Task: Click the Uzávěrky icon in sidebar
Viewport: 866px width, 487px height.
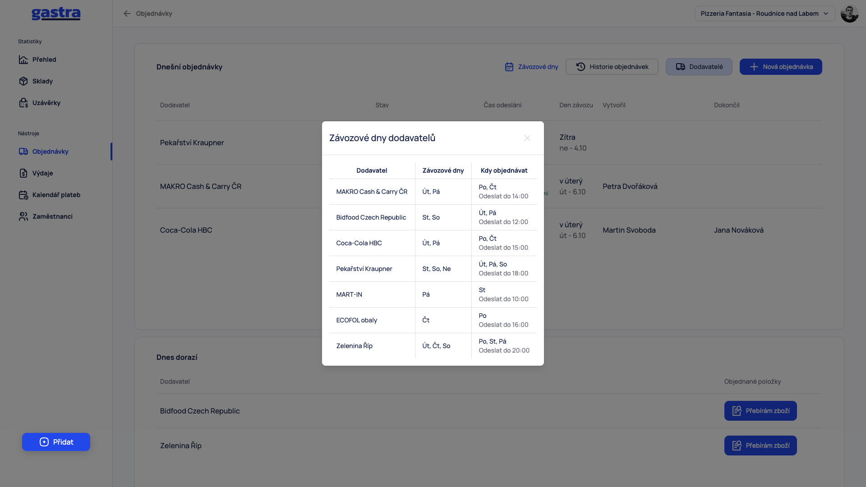Action: click(x=23, y=103)
